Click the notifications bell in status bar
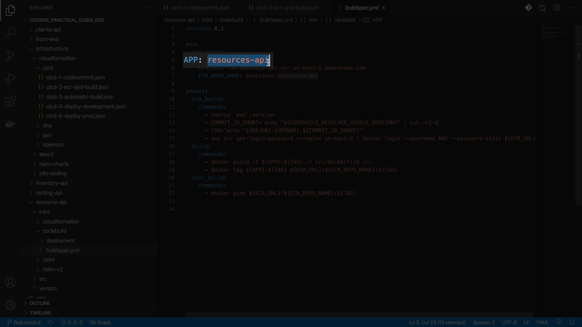 click(572, 322)
